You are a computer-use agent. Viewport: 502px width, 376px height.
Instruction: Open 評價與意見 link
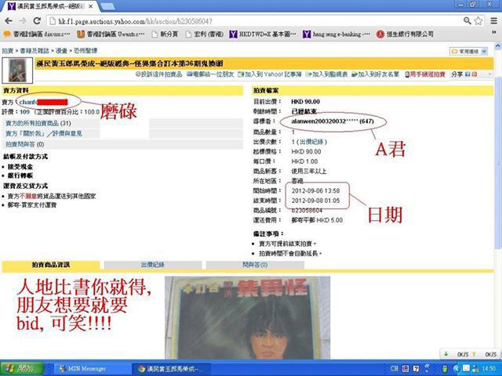click(x=67, y=133)
